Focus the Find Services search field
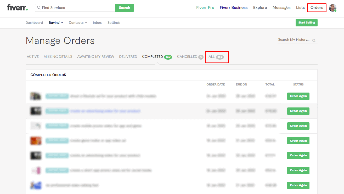Image resolution: width=344 pixels, height=194 pixels. click(x=75, y=8)
